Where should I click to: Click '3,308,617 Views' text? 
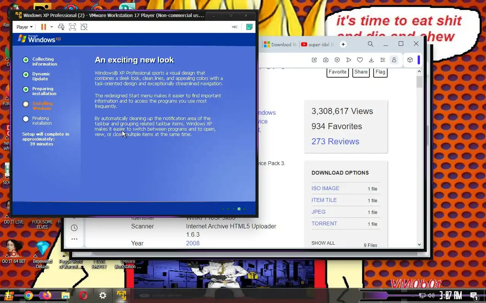342,111
